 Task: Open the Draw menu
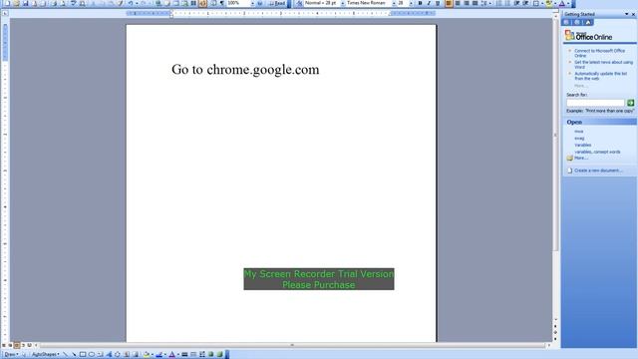pos(11,355)
